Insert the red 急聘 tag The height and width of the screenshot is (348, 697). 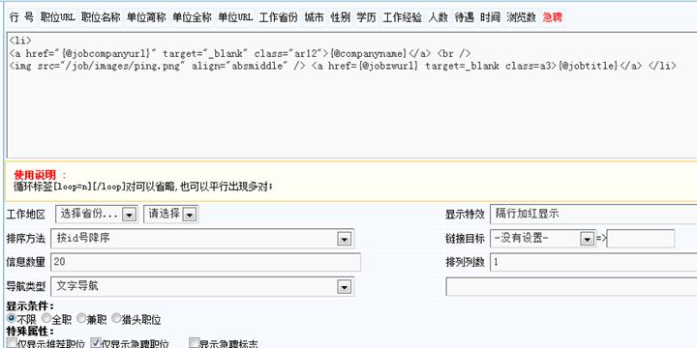pos(552,17)
